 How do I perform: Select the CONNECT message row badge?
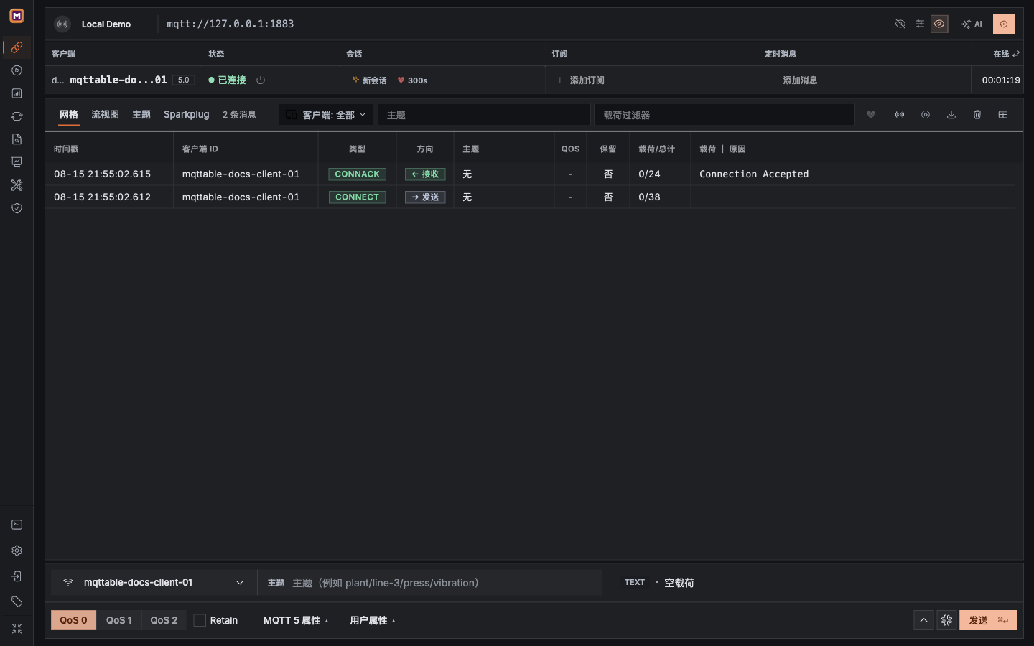click(357, 197)
